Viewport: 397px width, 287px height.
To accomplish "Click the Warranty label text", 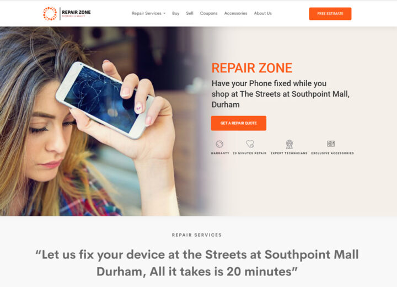I will (x=220, y=153).
